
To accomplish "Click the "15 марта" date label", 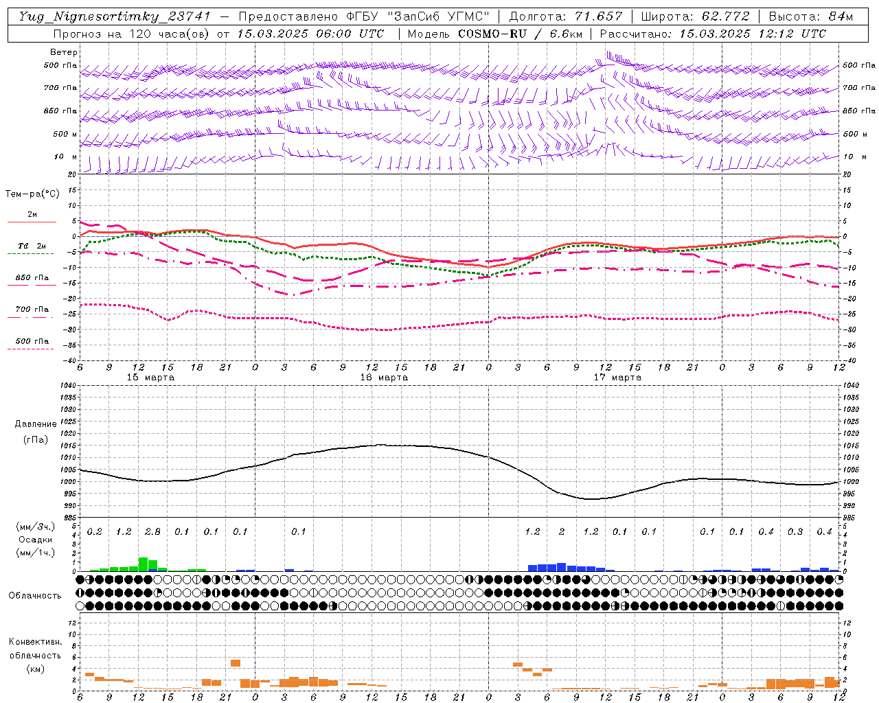I will [x=150, y=378].
